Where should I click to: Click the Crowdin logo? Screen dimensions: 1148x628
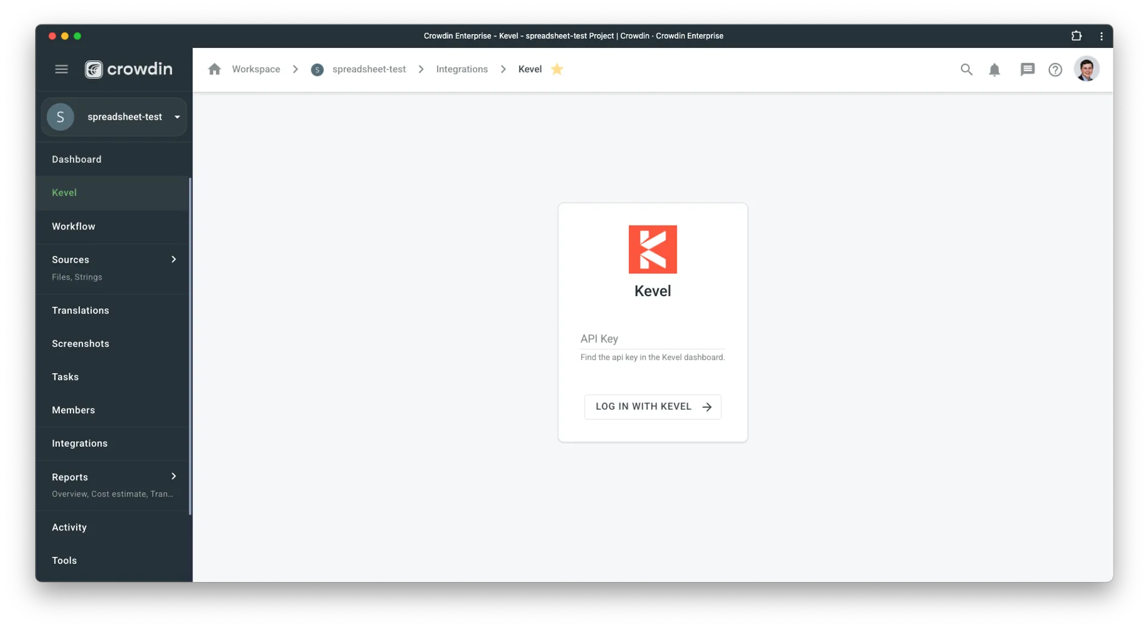click(x=129, y=69)
